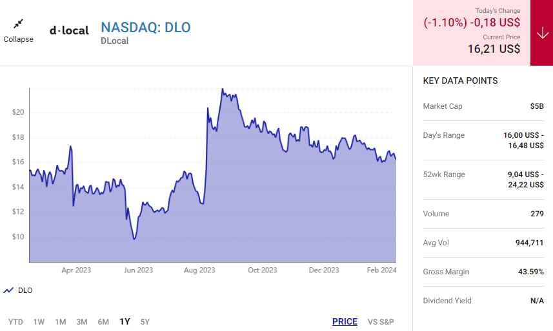Click the red down-arrow price change icon
Screen dimensions: 553x331
coord(541,33)
